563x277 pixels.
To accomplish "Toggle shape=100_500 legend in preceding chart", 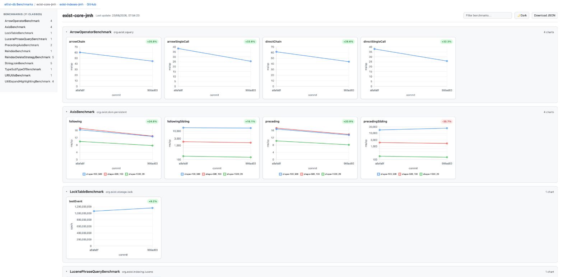I will click(289, 174).
